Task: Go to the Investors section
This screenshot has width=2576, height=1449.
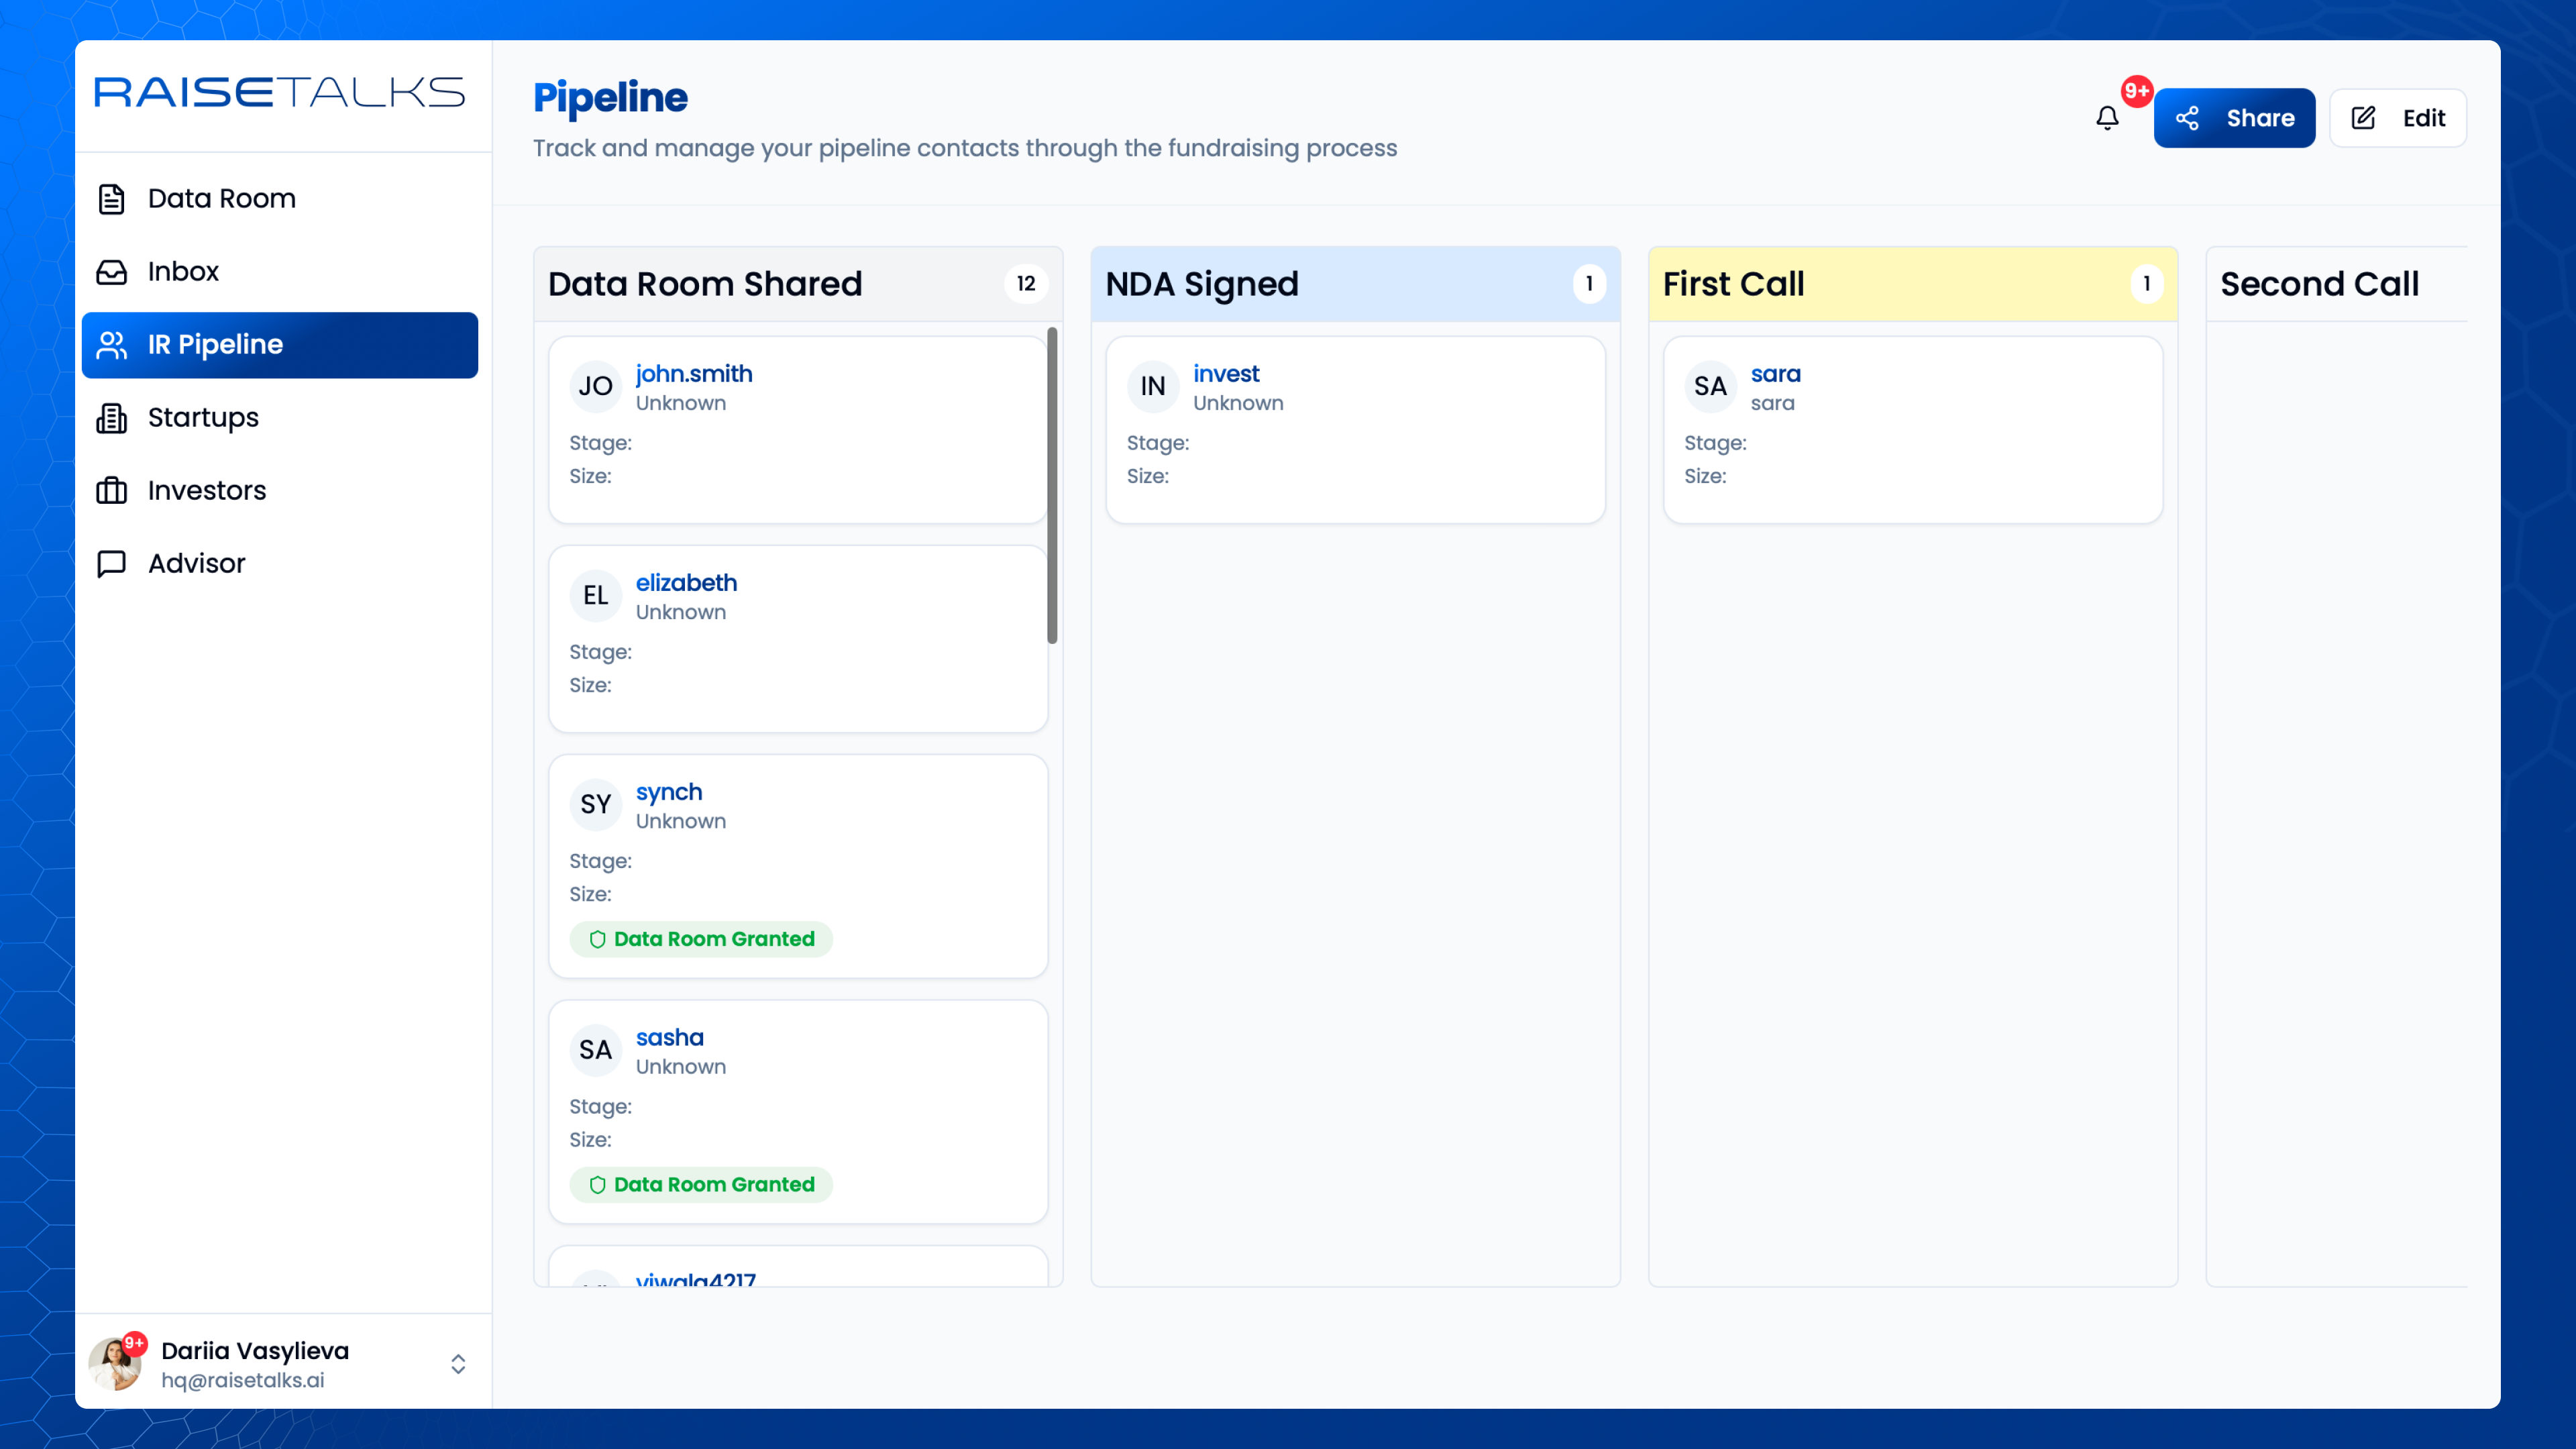Action: click(x=207, y=491)
